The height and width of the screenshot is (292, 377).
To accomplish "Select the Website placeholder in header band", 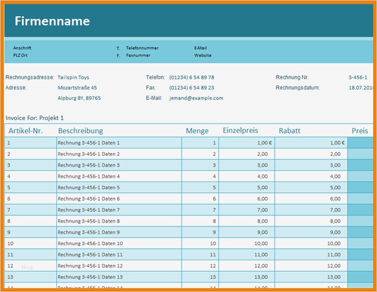I will (202, 55).
